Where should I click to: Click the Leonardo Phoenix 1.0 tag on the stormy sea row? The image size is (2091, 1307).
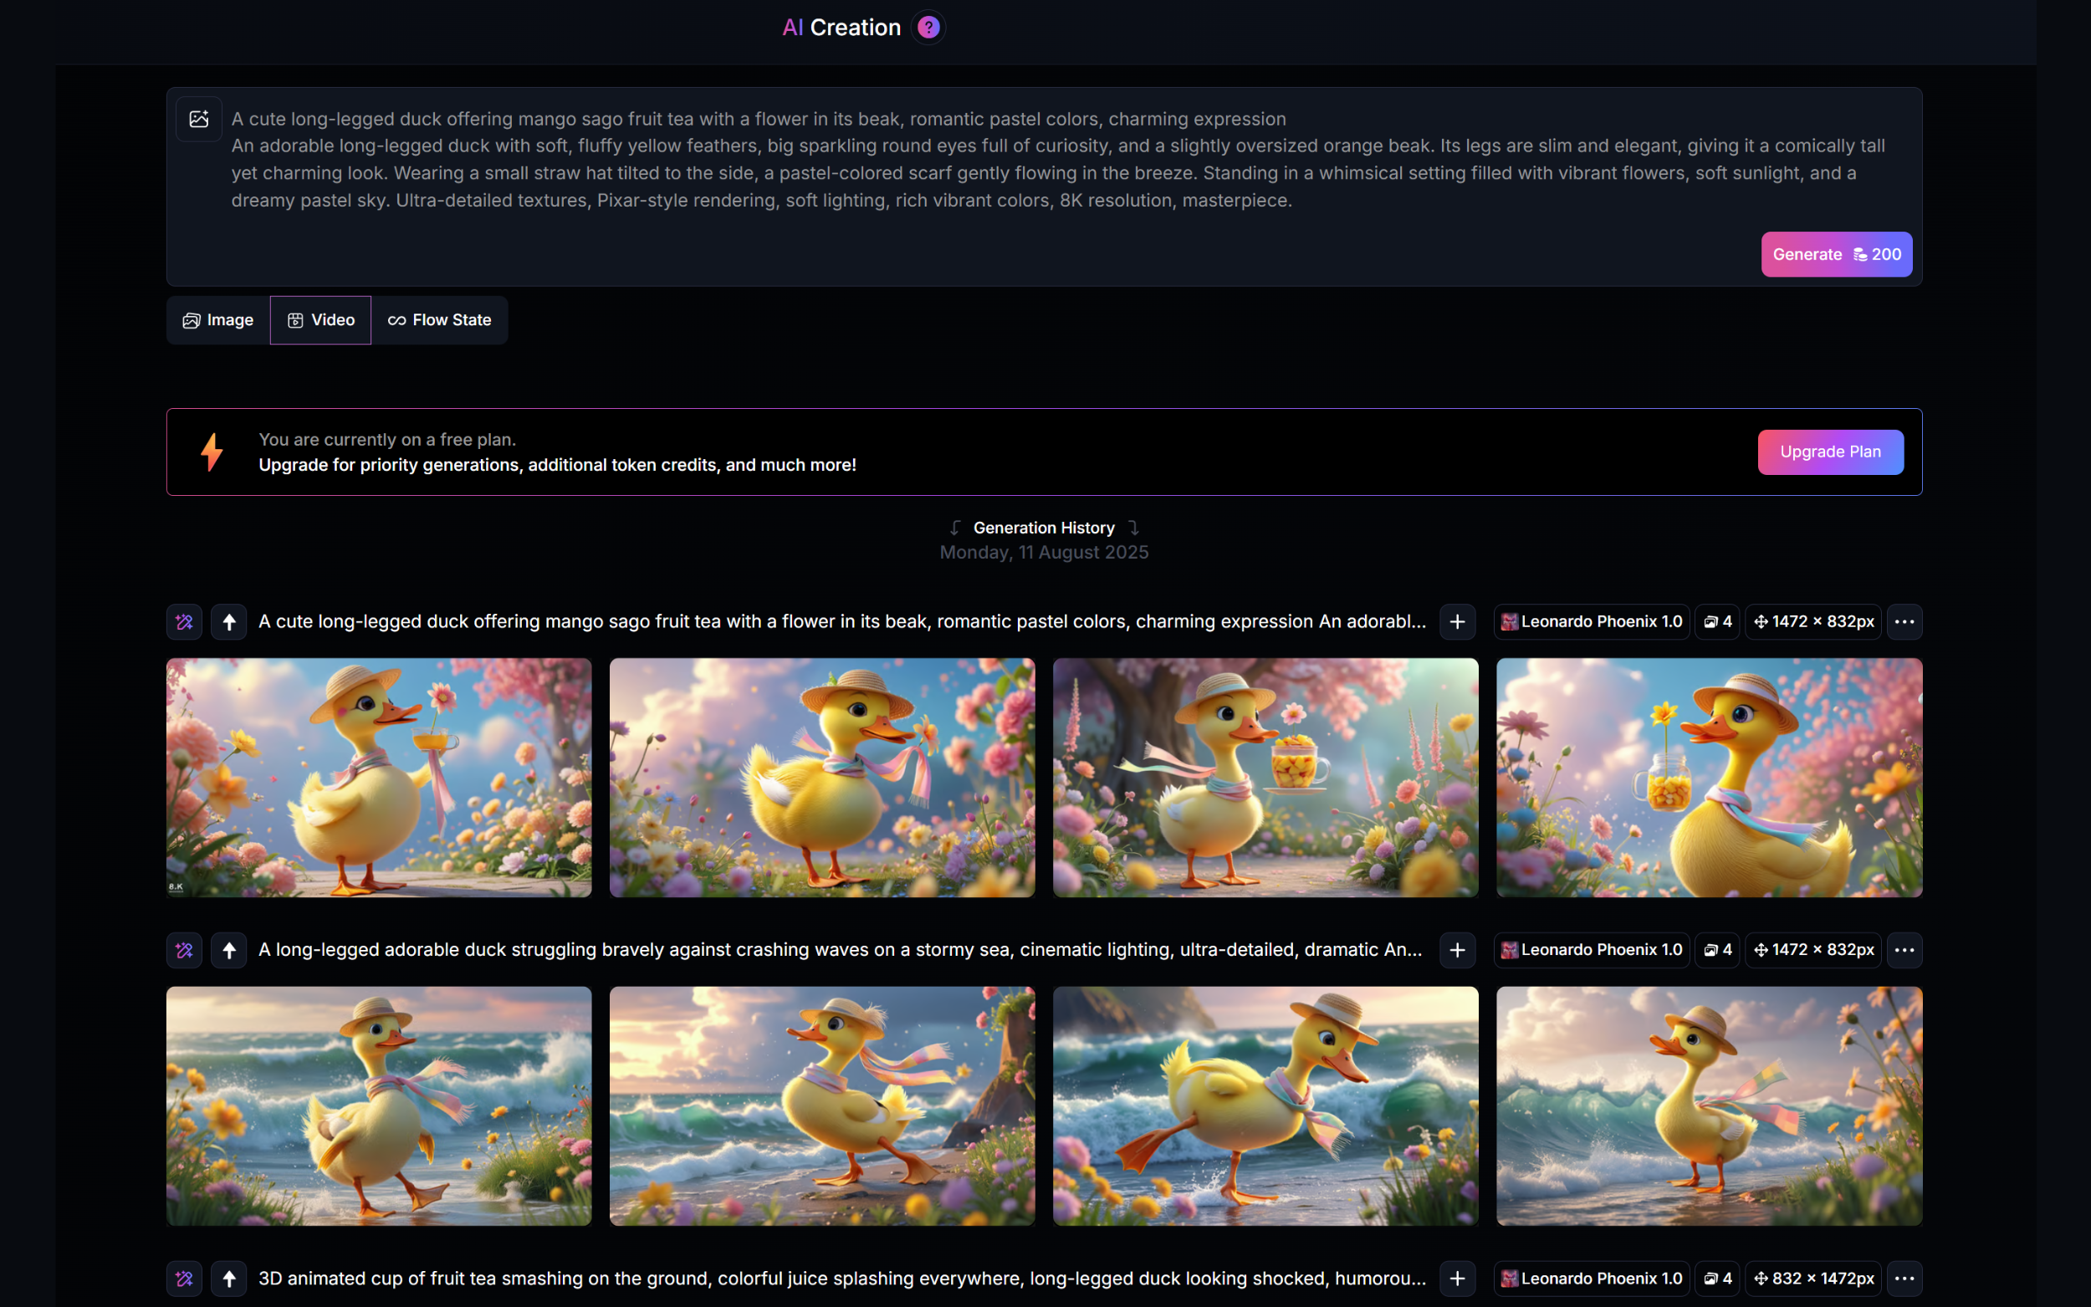click(x=1592, y=950)
